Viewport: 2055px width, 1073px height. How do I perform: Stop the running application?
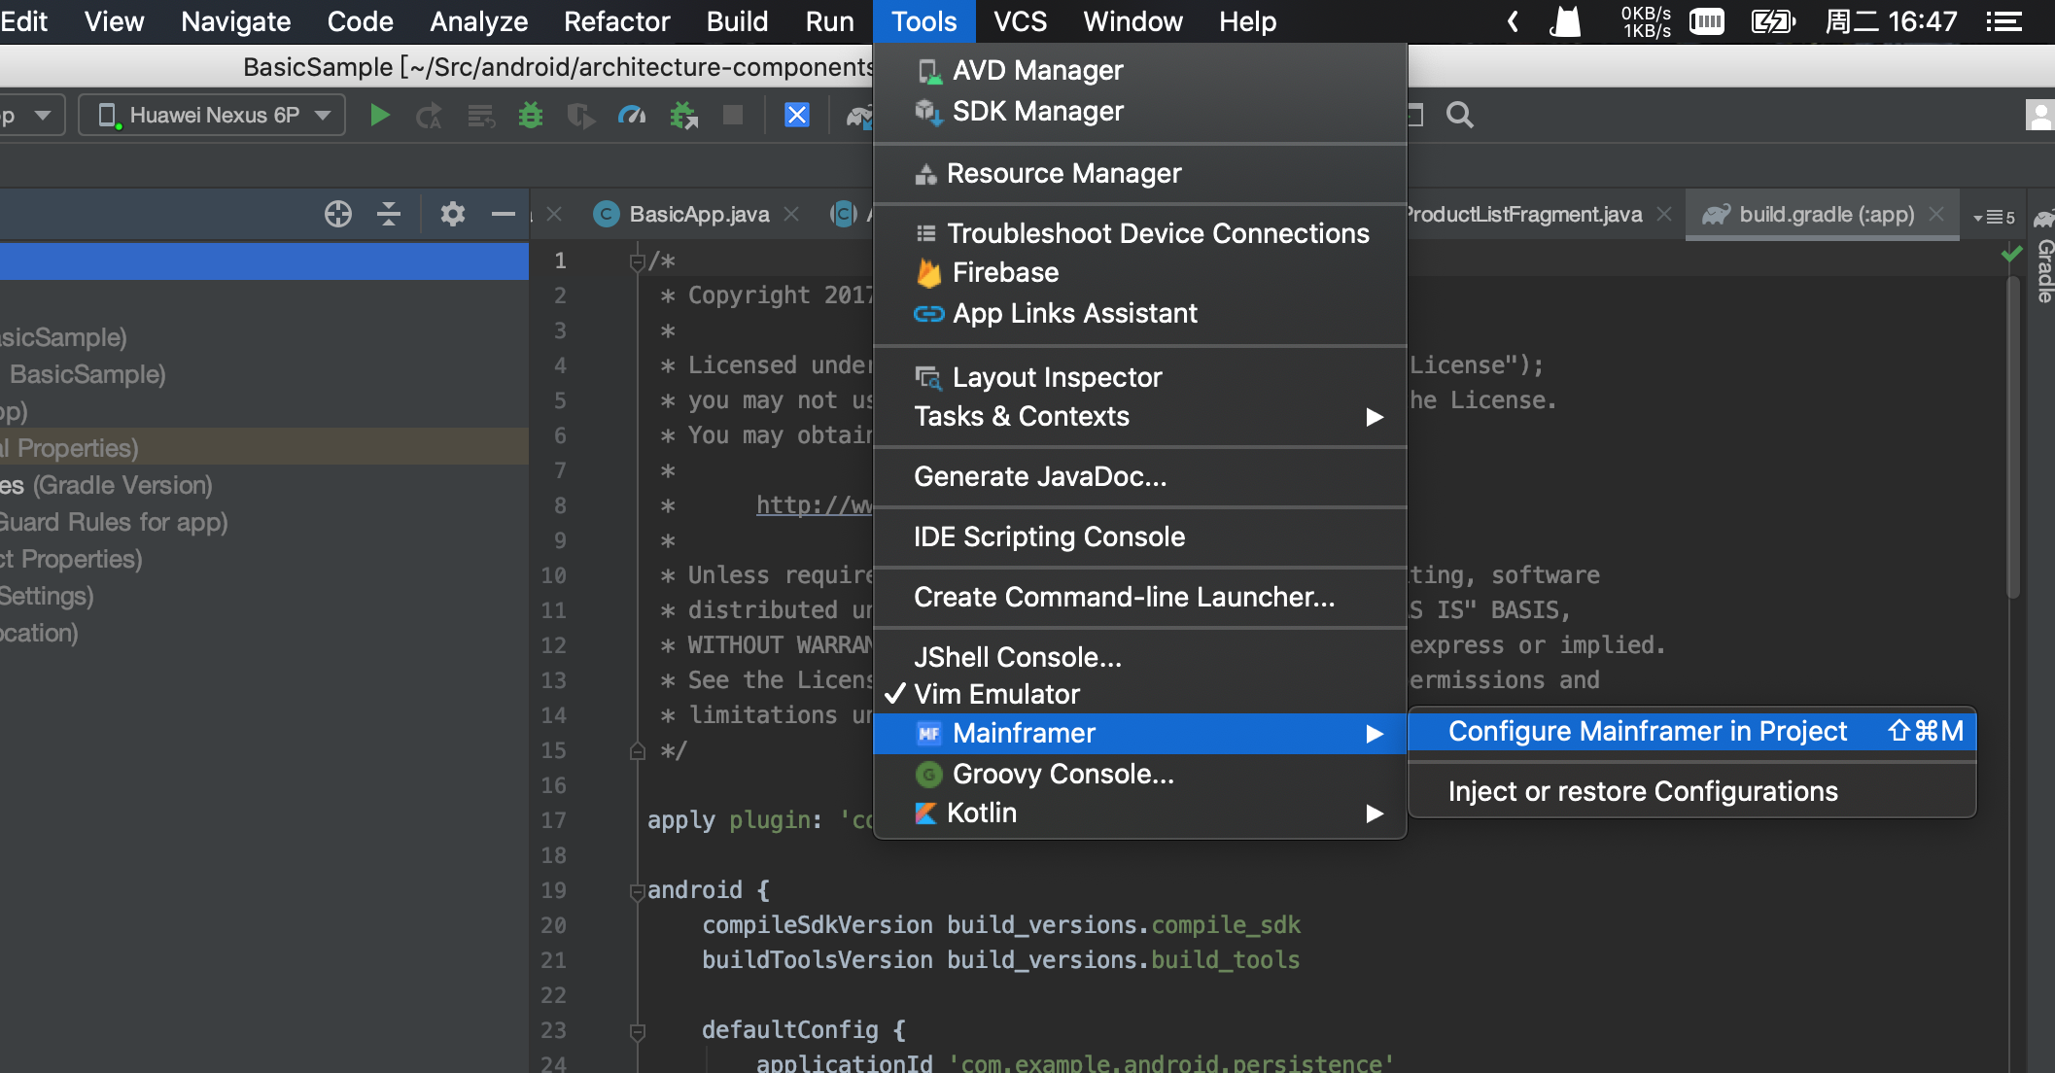point(733,115)
